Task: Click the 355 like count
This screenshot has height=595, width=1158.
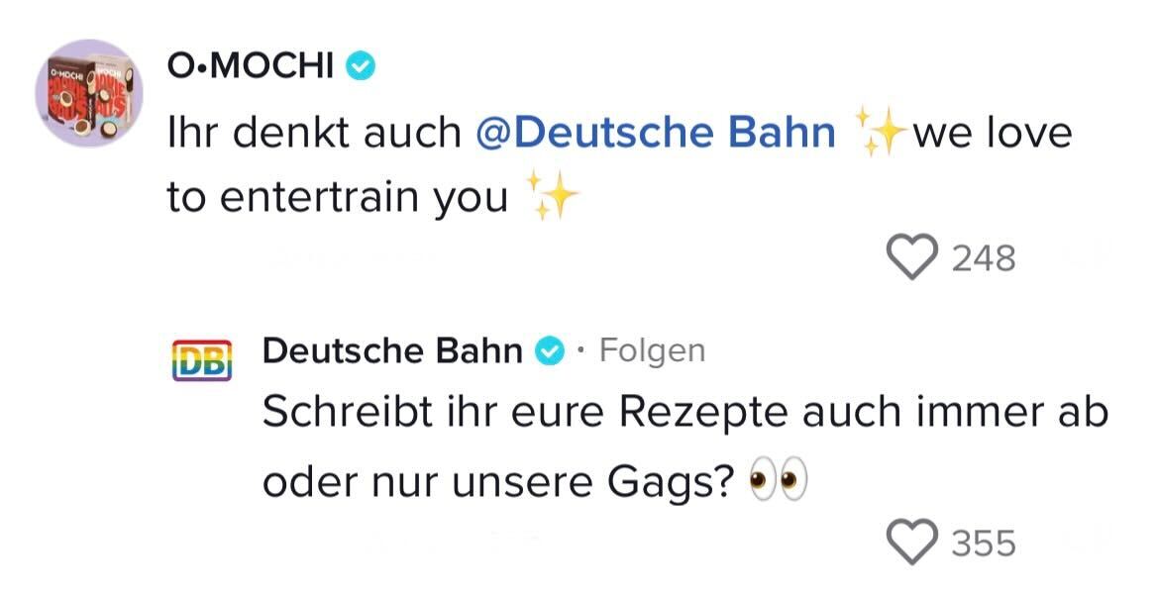Action: 984,544
